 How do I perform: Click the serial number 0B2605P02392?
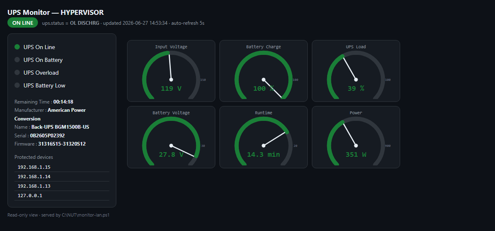[x=47, y=135]
